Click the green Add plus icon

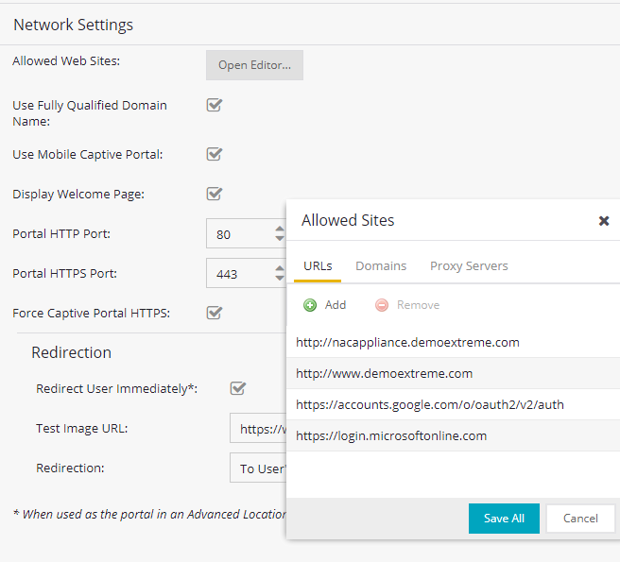(310, 305)
